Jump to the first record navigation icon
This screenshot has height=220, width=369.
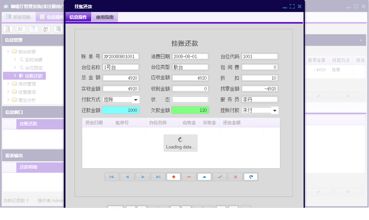coord(111,177)
